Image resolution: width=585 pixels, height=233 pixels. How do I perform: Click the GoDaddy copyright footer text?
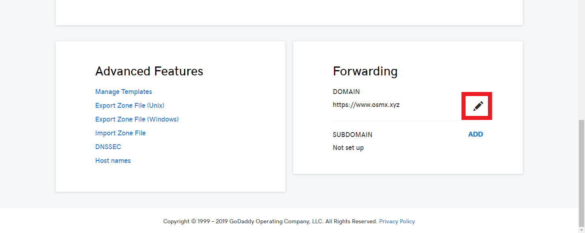(243, 222)
